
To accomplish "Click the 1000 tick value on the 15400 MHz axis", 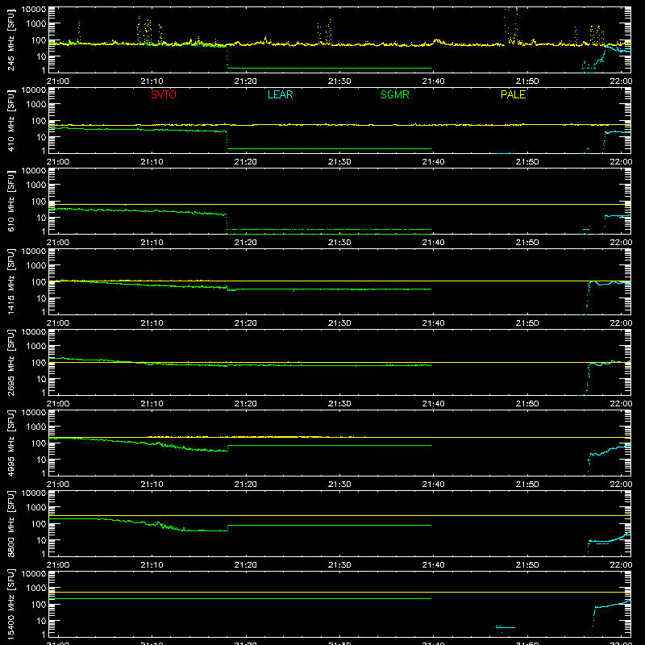I will [36, 588].
